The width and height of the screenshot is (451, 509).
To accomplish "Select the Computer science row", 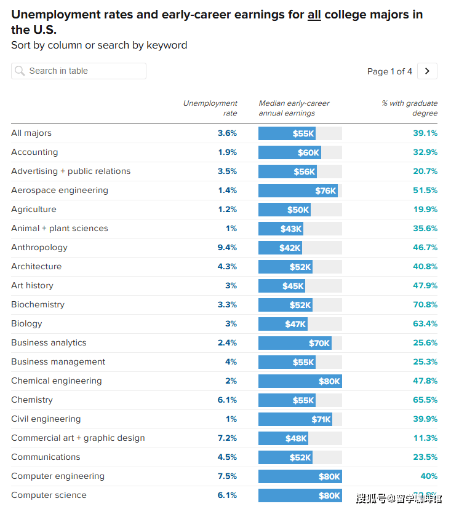I will click(x=224, y=495).
